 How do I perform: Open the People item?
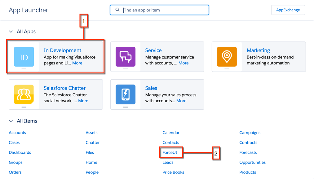click(x=92, y=172)
